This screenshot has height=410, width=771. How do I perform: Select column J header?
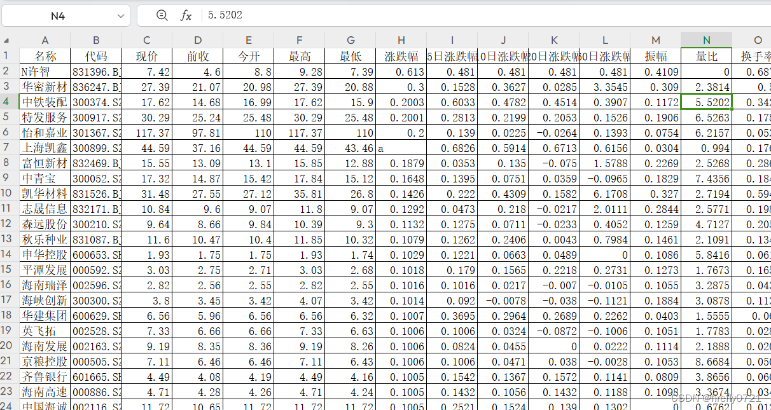point(503,39)
